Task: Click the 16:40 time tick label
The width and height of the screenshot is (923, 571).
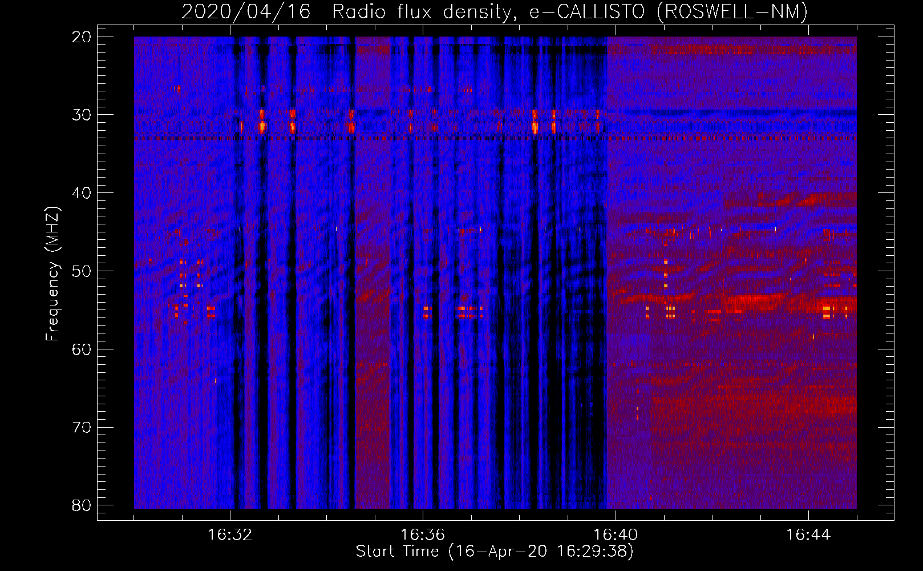Action: (616, 535)
